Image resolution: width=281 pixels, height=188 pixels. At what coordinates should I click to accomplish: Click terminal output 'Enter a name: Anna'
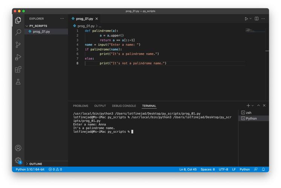click(x=89, y=124)
